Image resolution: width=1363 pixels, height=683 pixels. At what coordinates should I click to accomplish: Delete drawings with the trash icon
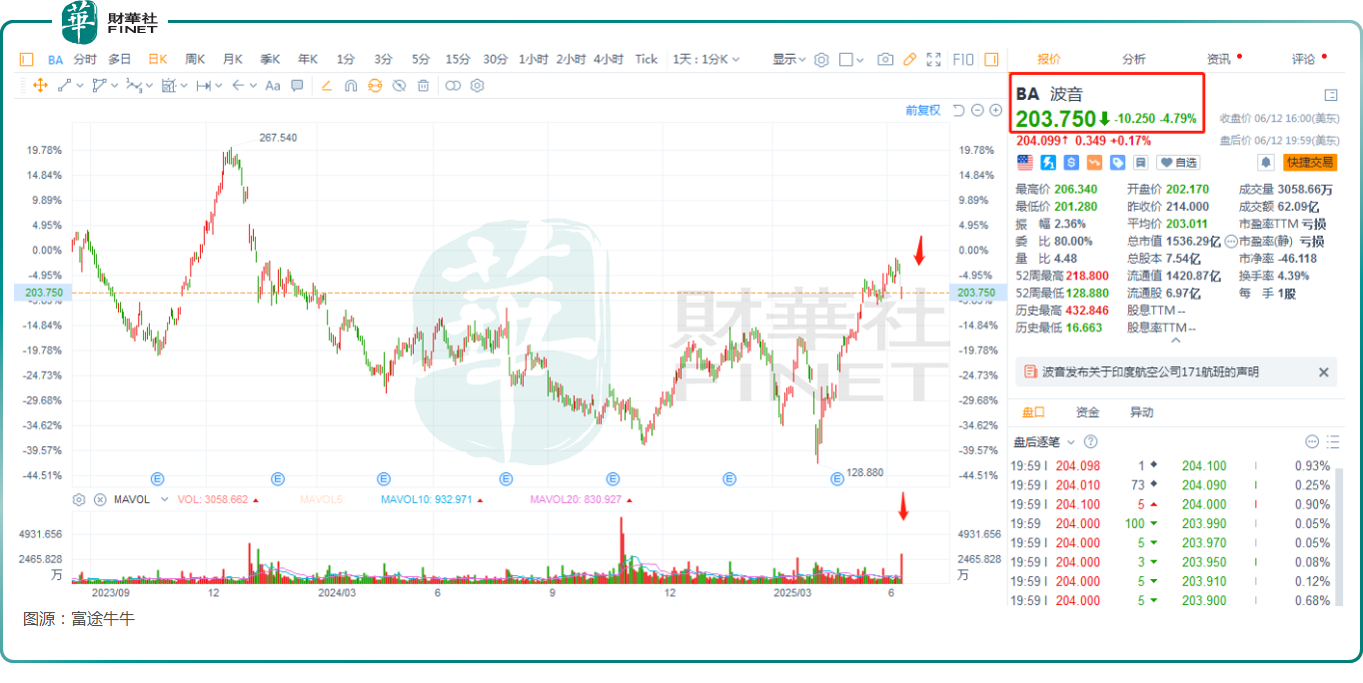click(x=423, y=86)
